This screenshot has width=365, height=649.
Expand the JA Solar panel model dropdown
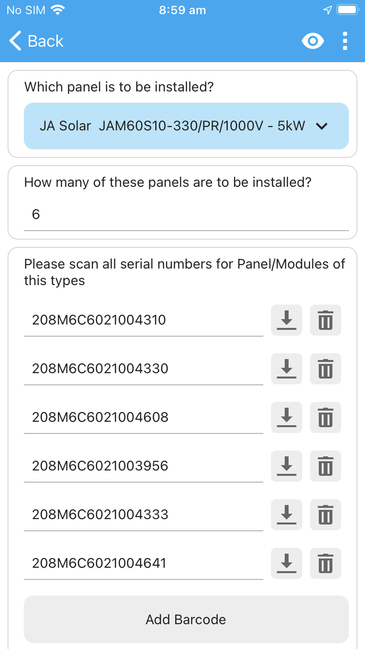click(x=186, y=126)
